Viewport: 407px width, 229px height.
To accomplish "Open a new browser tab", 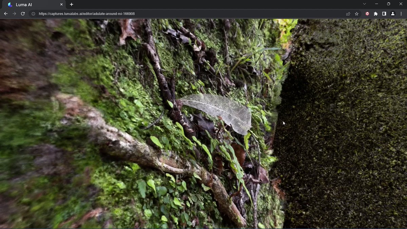I will coord(71,5).
